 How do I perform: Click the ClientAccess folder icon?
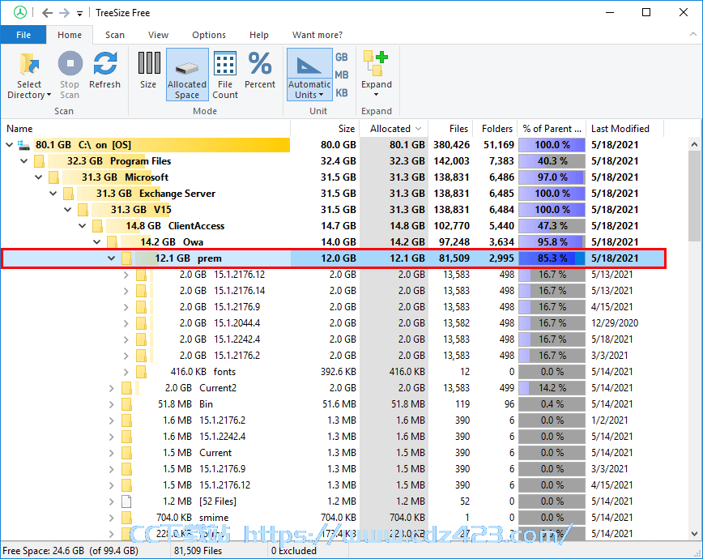(x=97, y=226)
